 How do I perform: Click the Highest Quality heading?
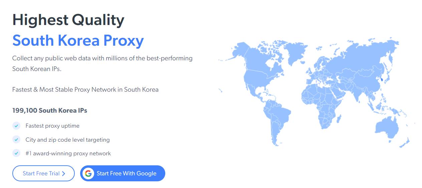(x=68, y=20)
